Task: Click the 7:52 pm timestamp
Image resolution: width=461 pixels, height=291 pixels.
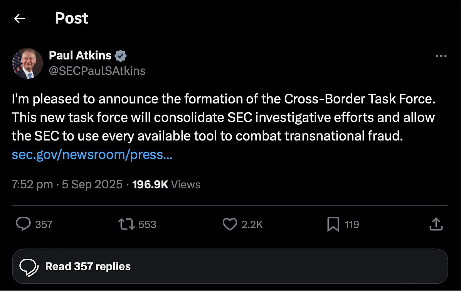Action: pyautogui.click(x=33, y=184)
